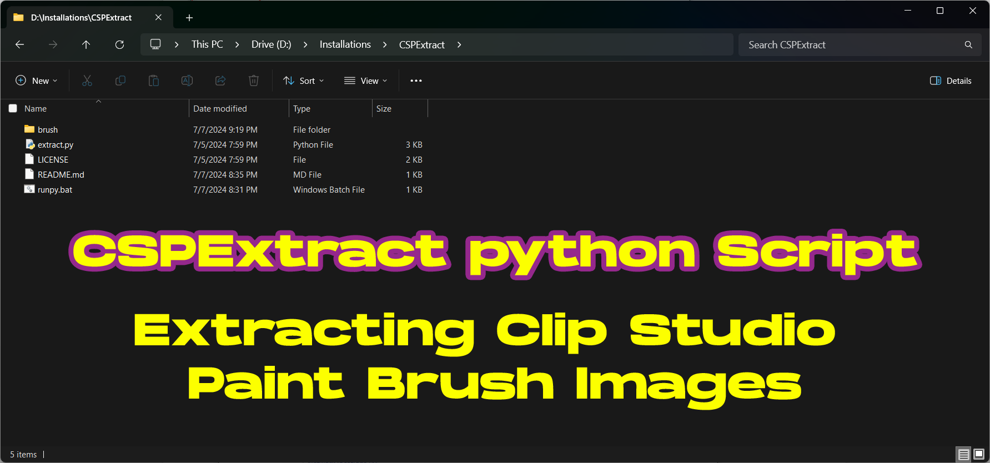
Task: Click the 7/7/2024 8:35 PM date cell
Action: point(225,174)
